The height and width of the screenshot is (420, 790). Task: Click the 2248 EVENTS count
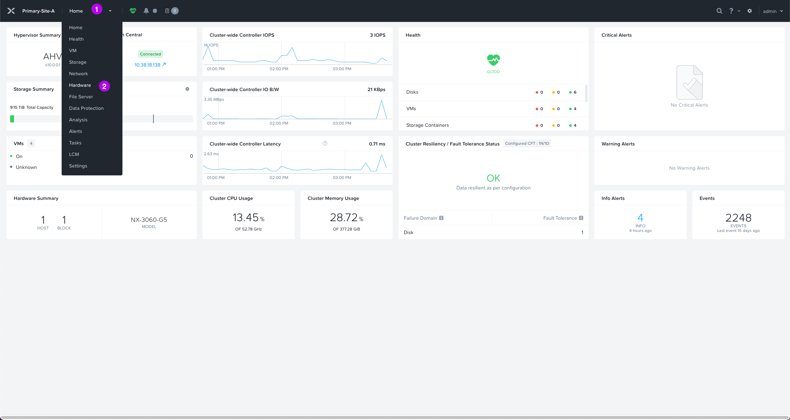(x=738, y=218)
